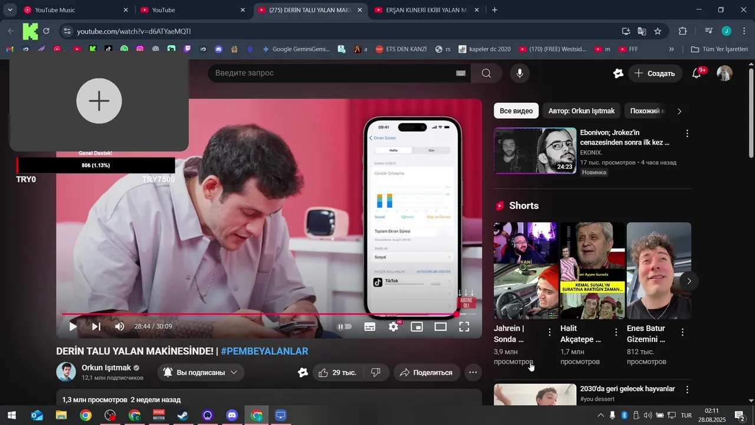Open the Ebonivon video thumbnail
Screen dimensions: 755x425
(535, 151)
